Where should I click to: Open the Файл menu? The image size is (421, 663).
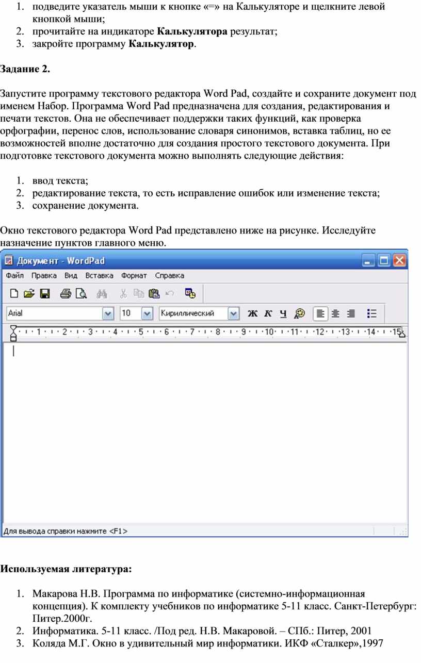(x=15, y=276)
